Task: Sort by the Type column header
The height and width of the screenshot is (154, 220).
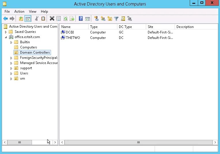Action: (103, 27)
